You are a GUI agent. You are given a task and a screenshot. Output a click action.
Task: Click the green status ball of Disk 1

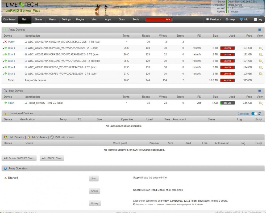(6, 48)
